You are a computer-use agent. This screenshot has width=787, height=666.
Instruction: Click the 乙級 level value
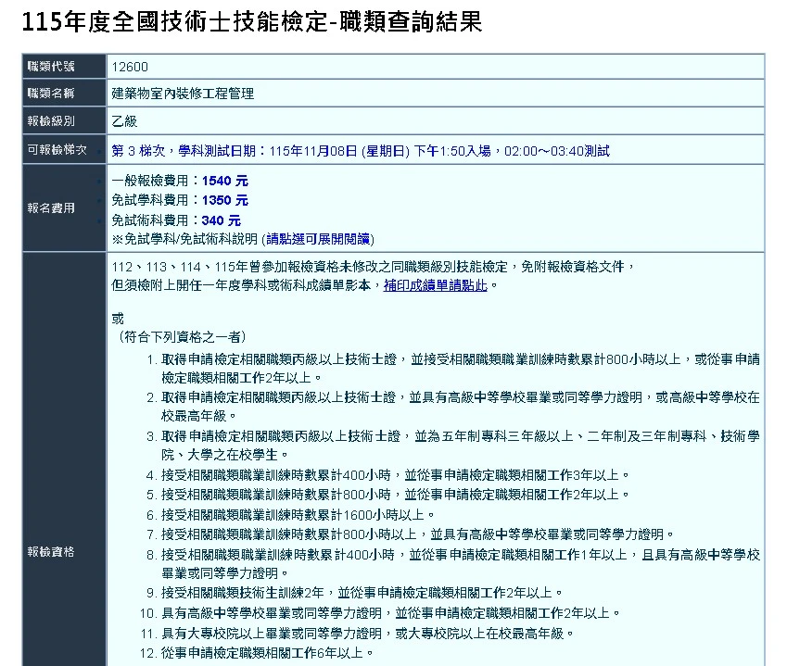pos(124,121)
